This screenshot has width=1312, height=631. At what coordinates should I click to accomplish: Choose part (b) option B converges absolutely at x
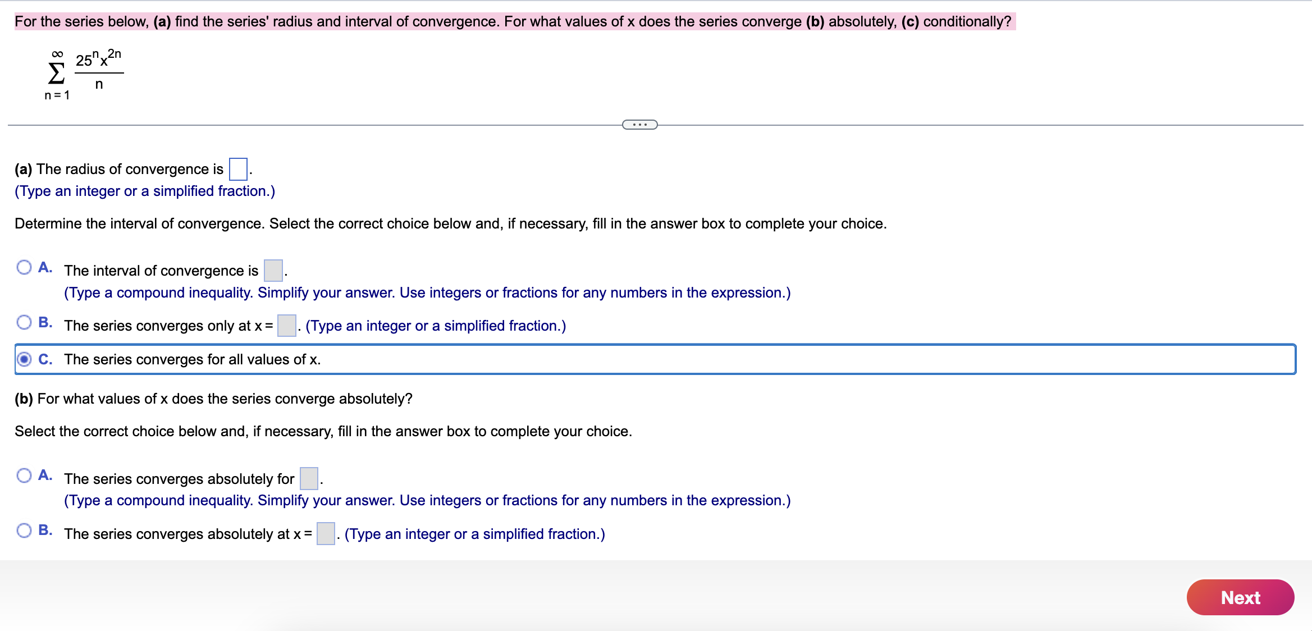24,531
